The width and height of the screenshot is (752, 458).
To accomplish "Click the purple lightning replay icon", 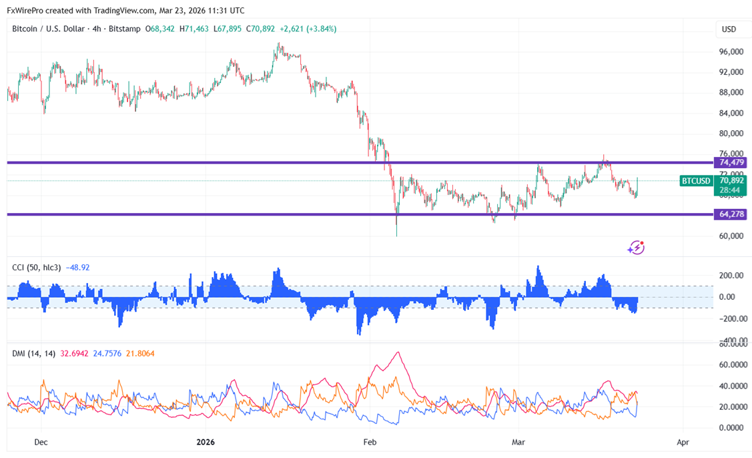I will pyautogui.click(x=636, y=248).
